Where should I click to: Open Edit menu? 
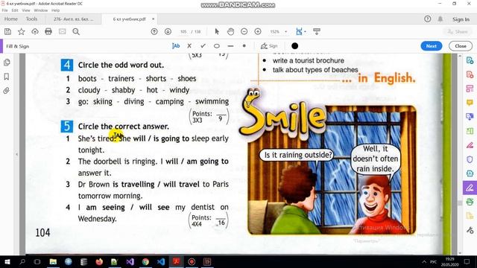15,10
